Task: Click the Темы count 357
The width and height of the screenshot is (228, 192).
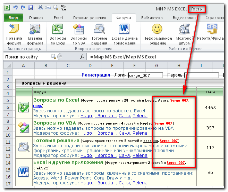Action: pyautogui.click(x=210, y=128)
